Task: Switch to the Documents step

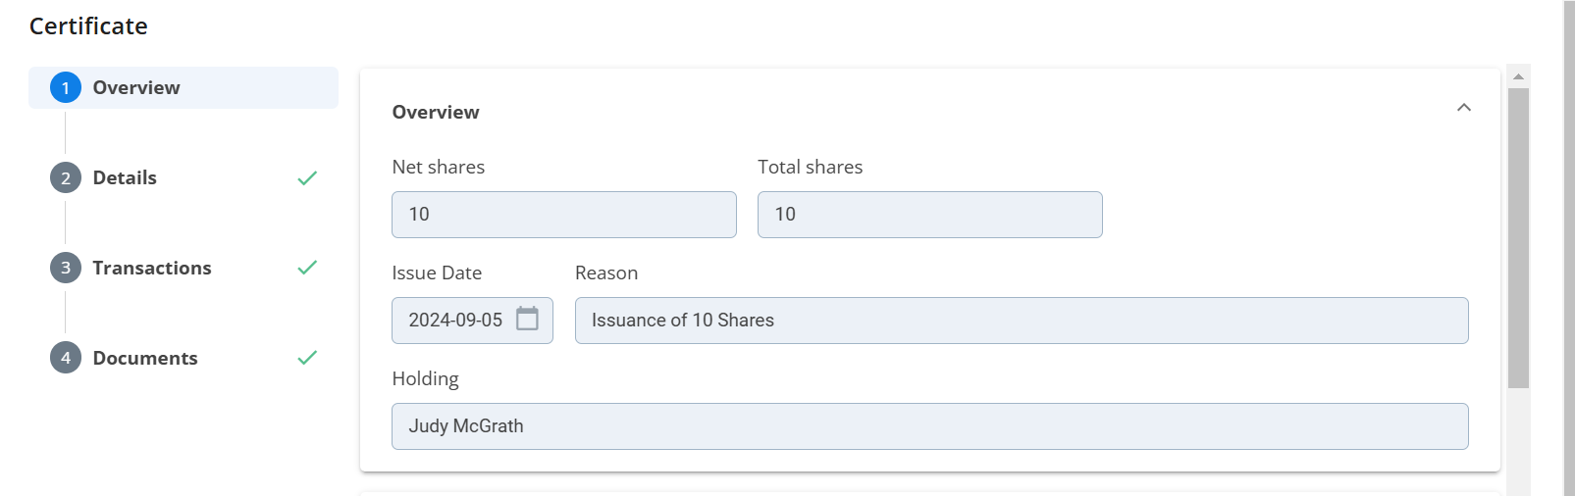Action: [x=145, y=359]
